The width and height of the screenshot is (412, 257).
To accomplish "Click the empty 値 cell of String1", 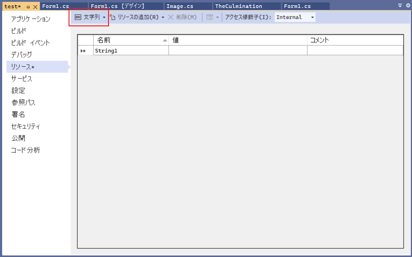I will click(x=238, y=51).
